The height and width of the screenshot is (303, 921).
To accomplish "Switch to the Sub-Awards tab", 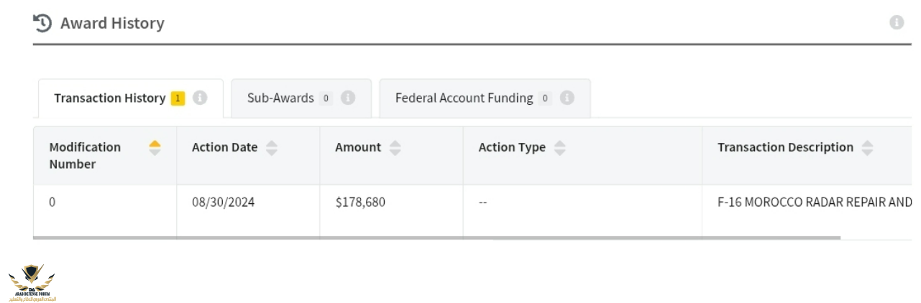I will coord(280,98).
